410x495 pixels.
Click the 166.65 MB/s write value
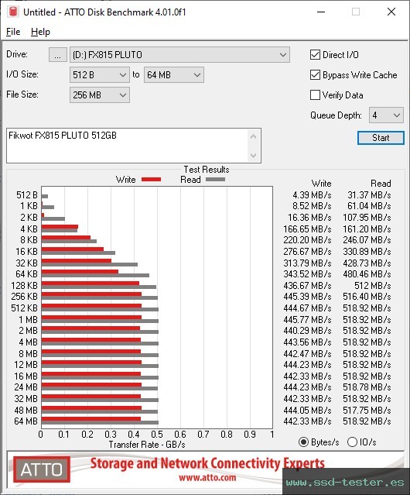[x=307, y=229]
